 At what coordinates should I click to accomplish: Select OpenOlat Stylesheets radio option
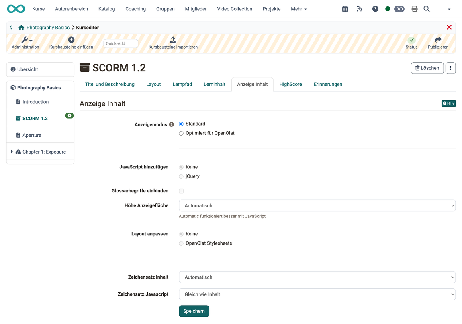pos(181,243)
